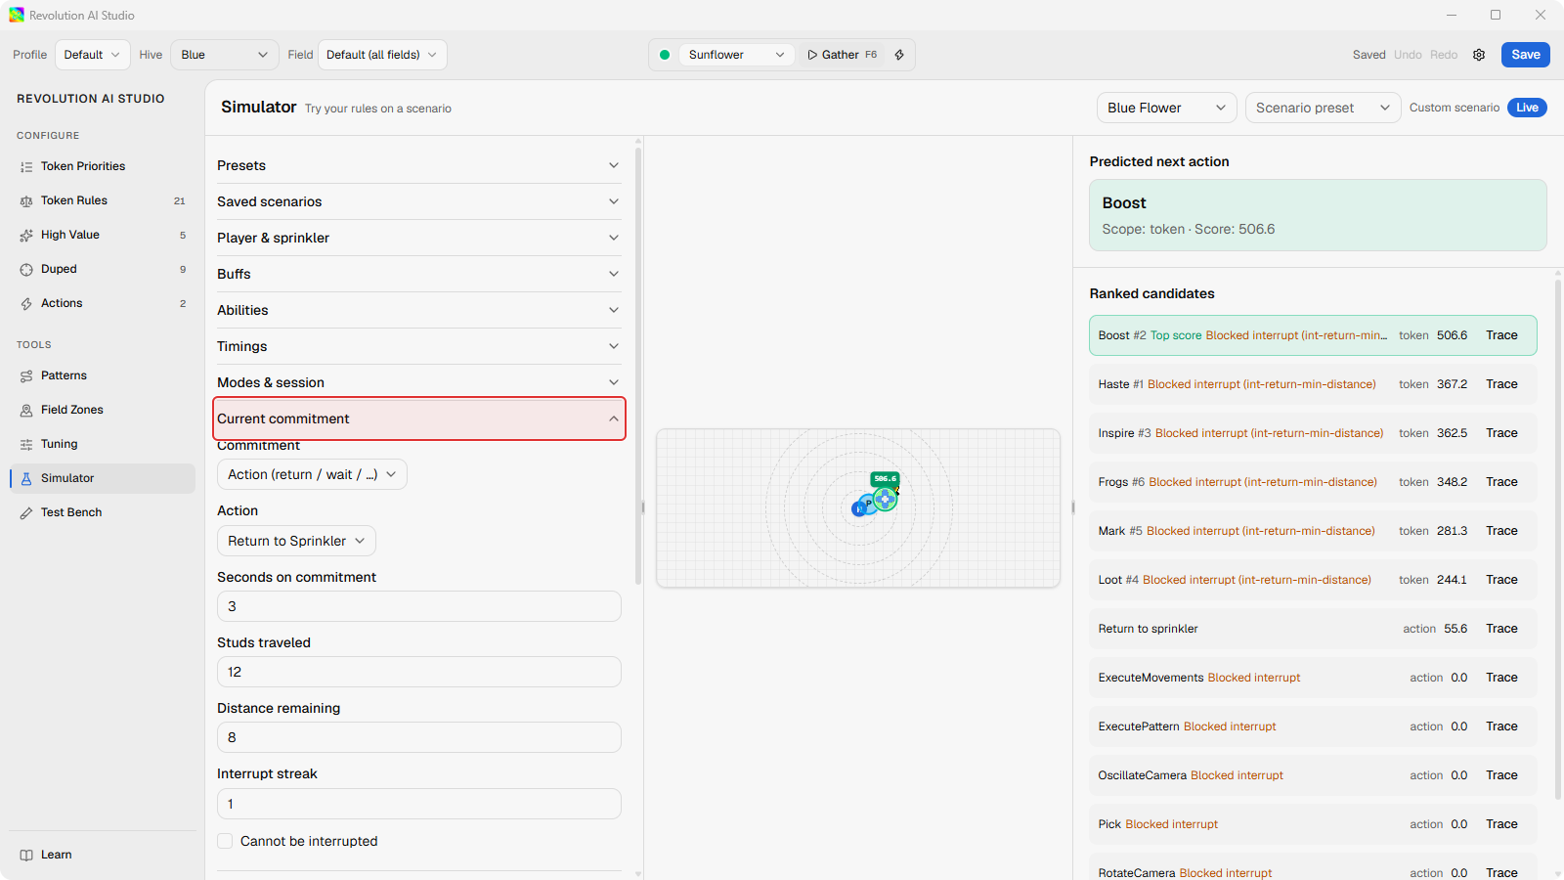Go to Test Bench page
1564x880 pixels.
(x=103, y=512)
